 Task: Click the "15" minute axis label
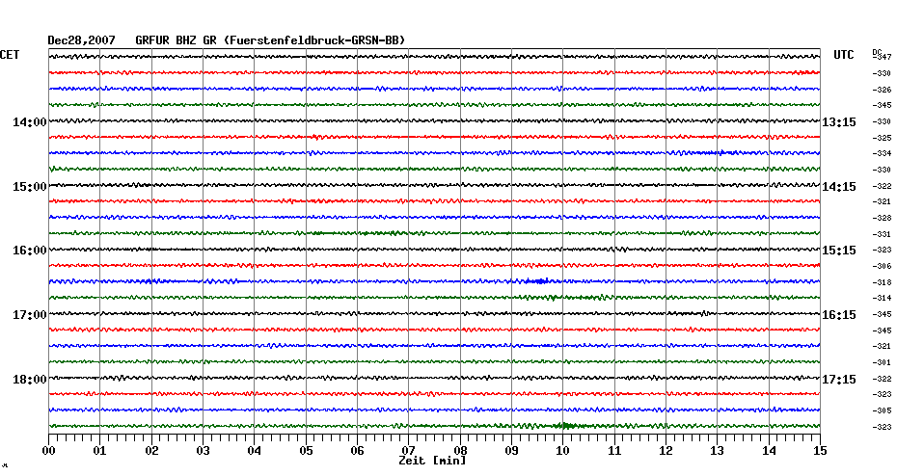click(x=821, y=451)
